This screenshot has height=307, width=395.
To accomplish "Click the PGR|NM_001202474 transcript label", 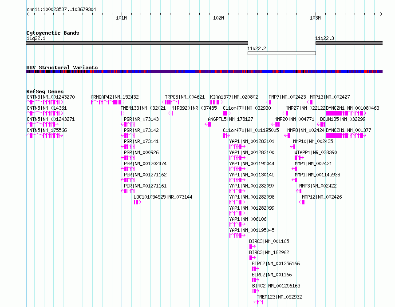I will pos(146,163).
